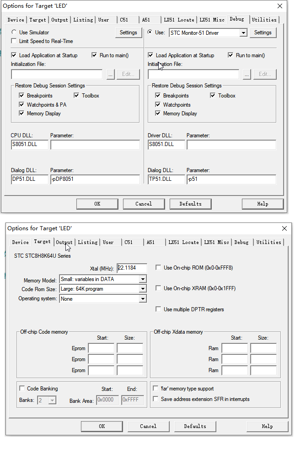300x455 pixels.
Task: Click OK in the Debug options dialog
Action: (x=97, y=204)
